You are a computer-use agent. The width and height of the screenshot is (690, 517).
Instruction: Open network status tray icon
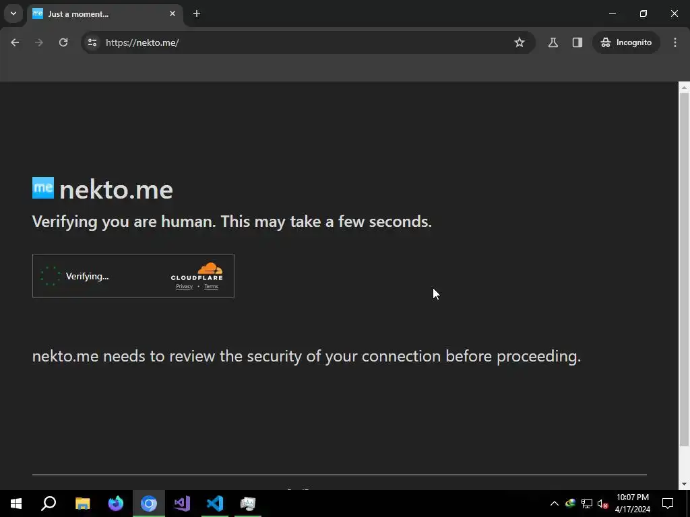pyautogui.click(x=587, y=504)
